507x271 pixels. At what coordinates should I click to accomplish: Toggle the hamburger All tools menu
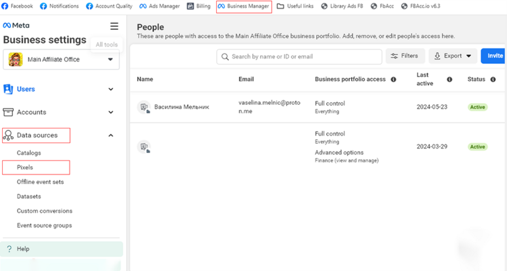tap(114, 26)
